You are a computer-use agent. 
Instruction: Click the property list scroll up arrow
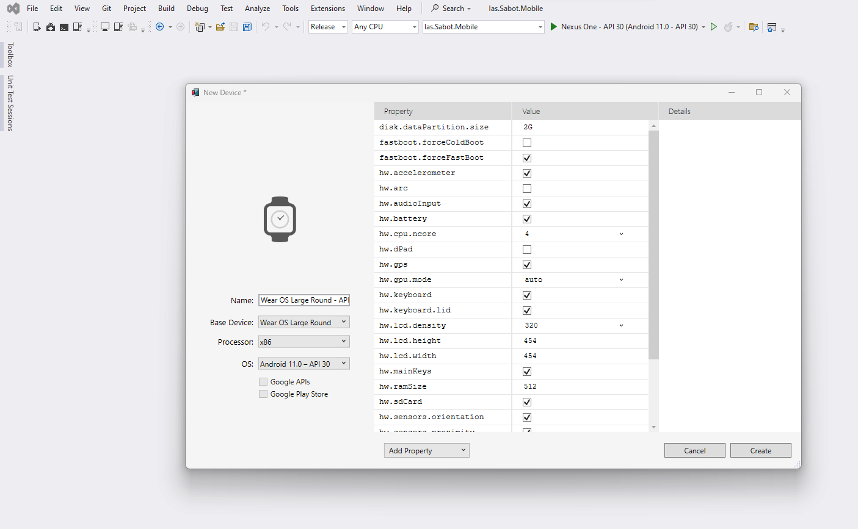point(653,126)
